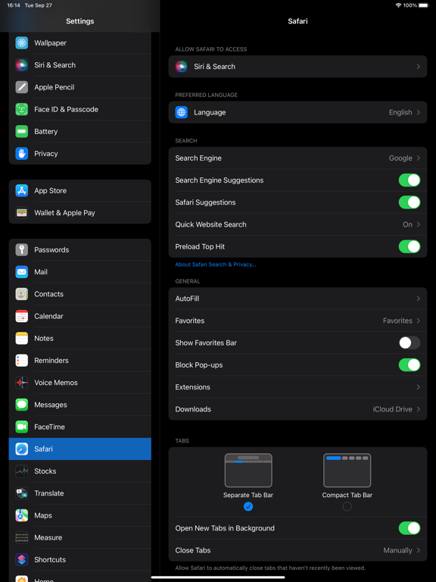This screenshot has height=582, width=436.
Task: Open About Safari Search & Privacy link
Action: tap(216, 264)
